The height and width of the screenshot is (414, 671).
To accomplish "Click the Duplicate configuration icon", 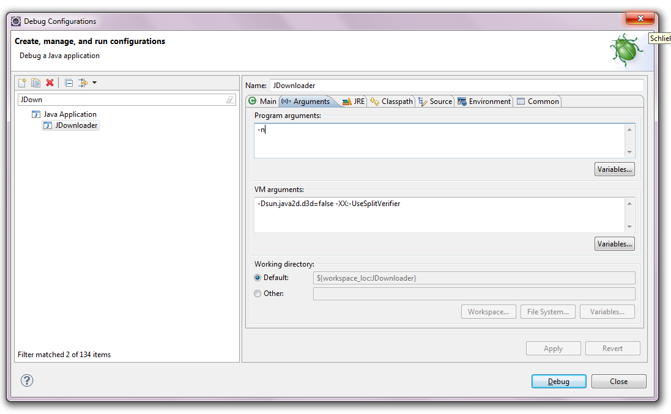I will pos(36,83).
